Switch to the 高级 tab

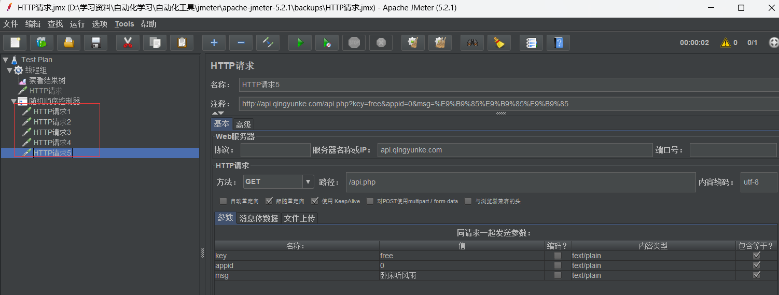pyautogui.click(x=243, y=124)
